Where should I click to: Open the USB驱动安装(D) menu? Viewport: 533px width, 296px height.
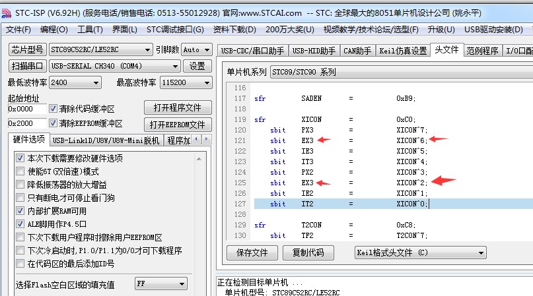coord(493,30)
